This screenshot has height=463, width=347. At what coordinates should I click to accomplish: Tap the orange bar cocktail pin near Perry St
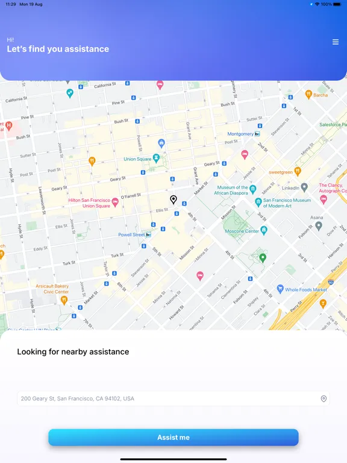point(323,304)
